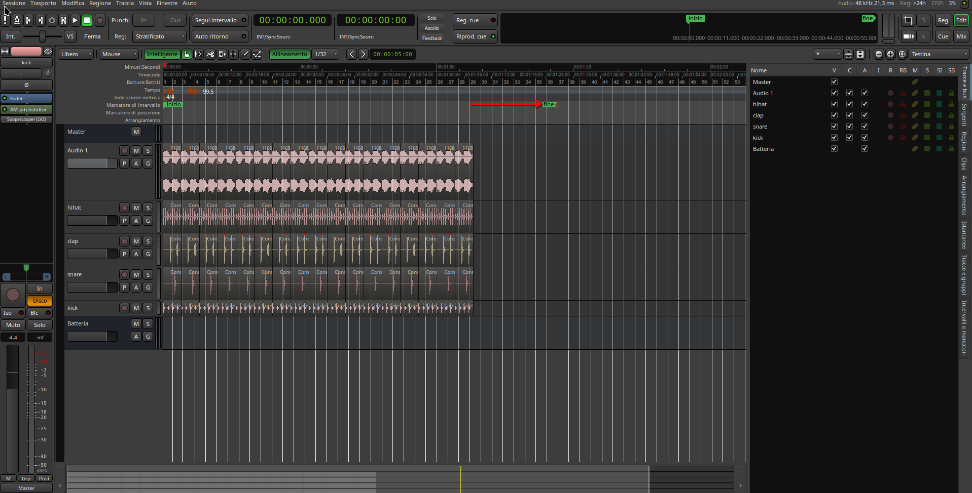The height and width of the screenshot is (493, 972).
Task: Uncheck the Active checkbox for snare
Action: [865, 127]
